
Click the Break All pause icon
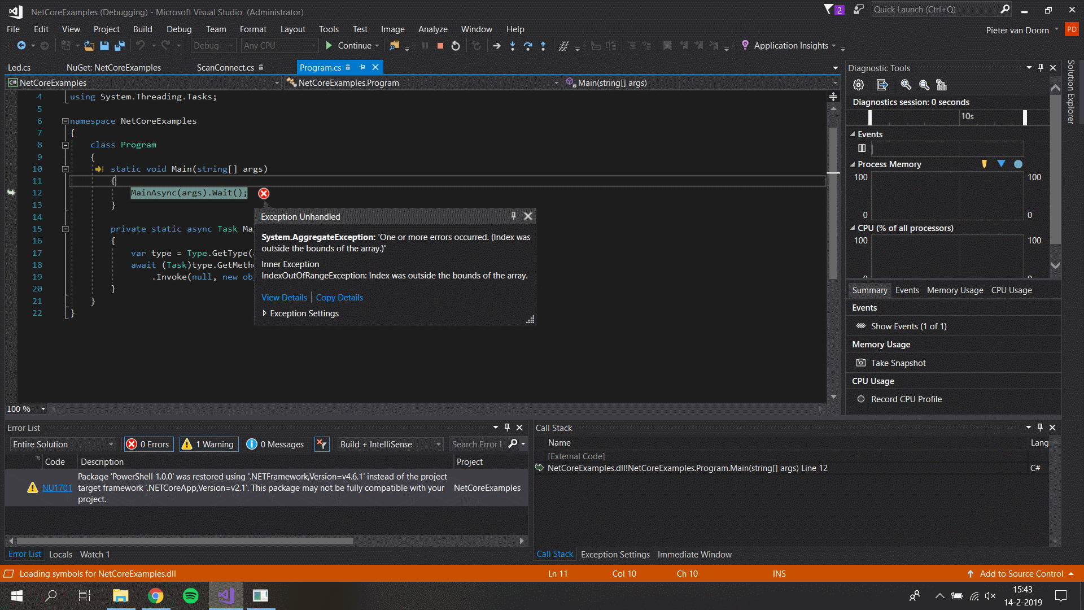pyautogui.click(x=425, y=46)
